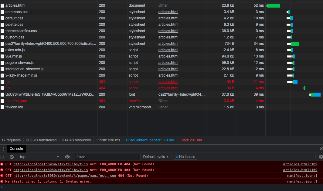Check the box beside vue.min.js

[2, 56]
